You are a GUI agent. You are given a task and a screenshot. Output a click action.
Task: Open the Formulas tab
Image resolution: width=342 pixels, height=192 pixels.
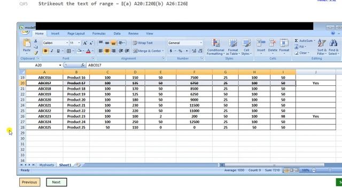click(x=99, y=34)
